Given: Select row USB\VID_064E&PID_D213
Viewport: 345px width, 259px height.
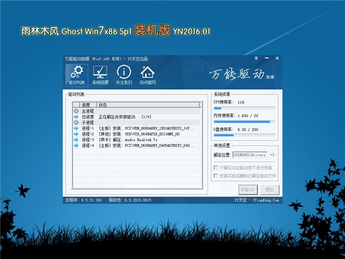Looking at the screenshot, I should click(x=136, y=134).
